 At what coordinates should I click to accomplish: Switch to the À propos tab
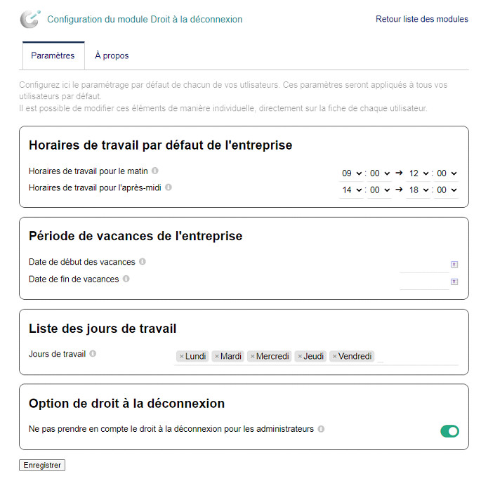click(x=112, y=55)
